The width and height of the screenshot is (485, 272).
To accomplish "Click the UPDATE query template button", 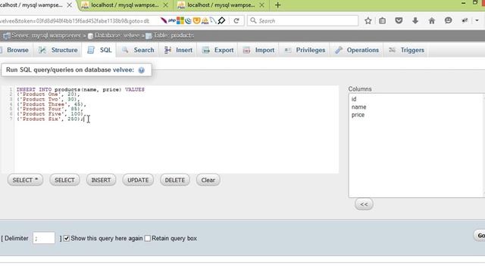I will pyautogui.click(x=138, y=180).
